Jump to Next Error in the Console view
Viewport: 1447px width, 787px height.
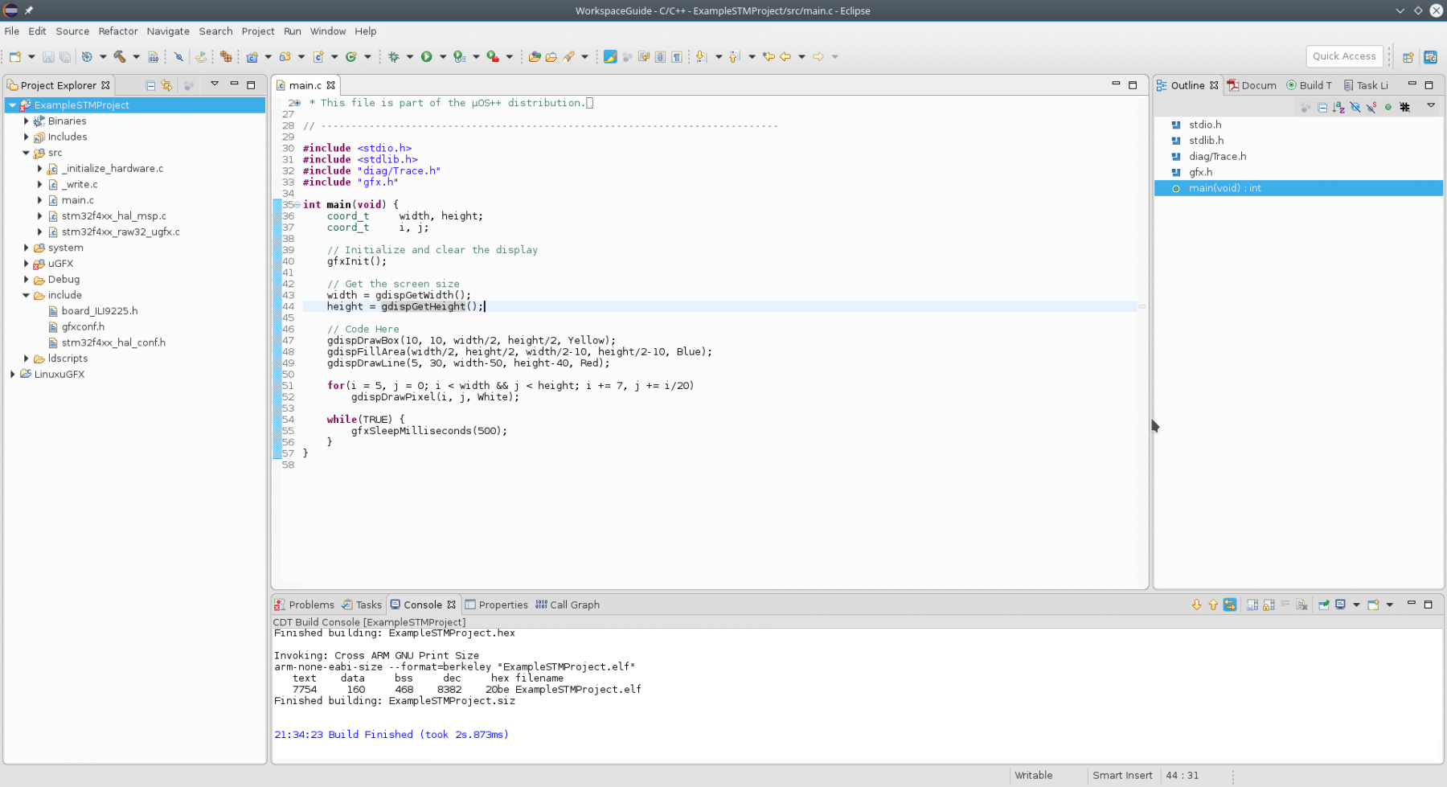1198,605
